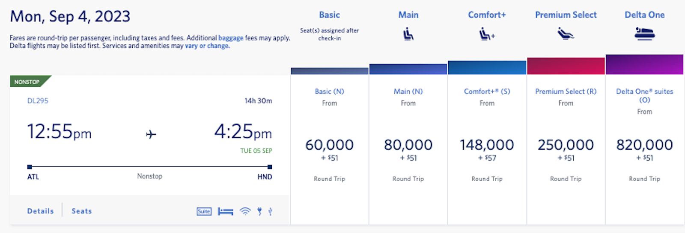Click the Premium Select recliner icon

point(566,33)
